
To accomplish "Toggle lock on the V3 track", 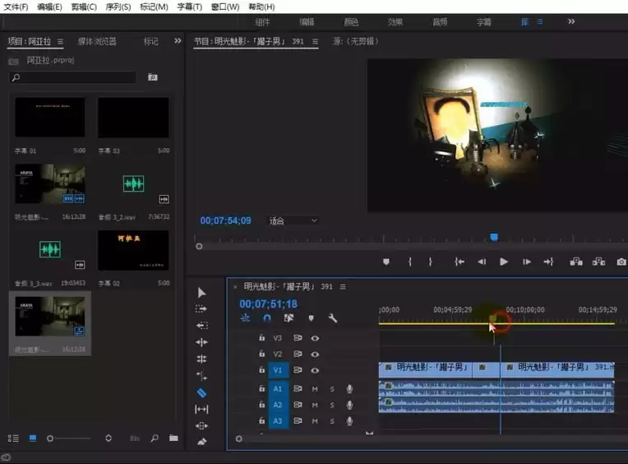I will tap(262, 337).
